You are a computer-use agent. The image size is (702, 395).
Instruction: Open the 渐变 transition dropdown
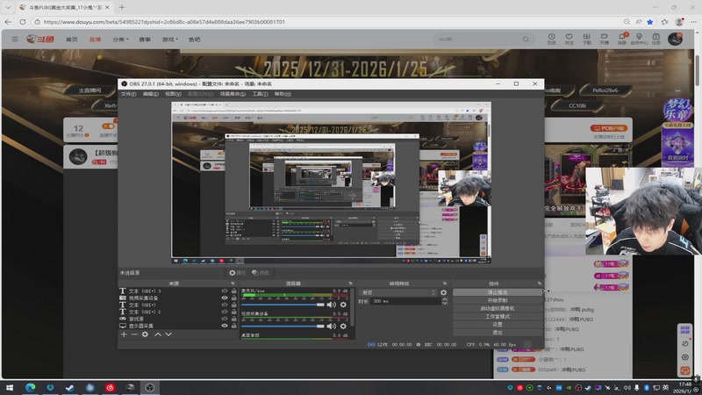click(398, 292)
